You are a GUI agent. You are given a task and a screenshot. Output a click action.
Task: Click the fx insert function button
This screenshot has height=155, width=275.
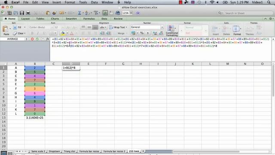48,39
